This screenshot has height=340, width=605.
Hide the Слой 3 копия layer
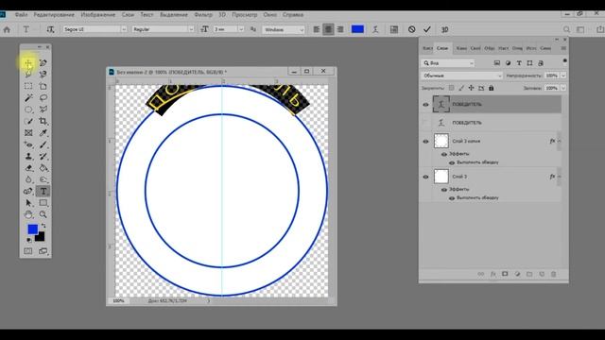tap(426, 142)
